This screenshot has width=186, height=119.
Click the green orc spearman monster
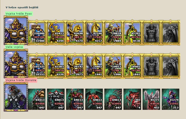click(x=75, y=99)
